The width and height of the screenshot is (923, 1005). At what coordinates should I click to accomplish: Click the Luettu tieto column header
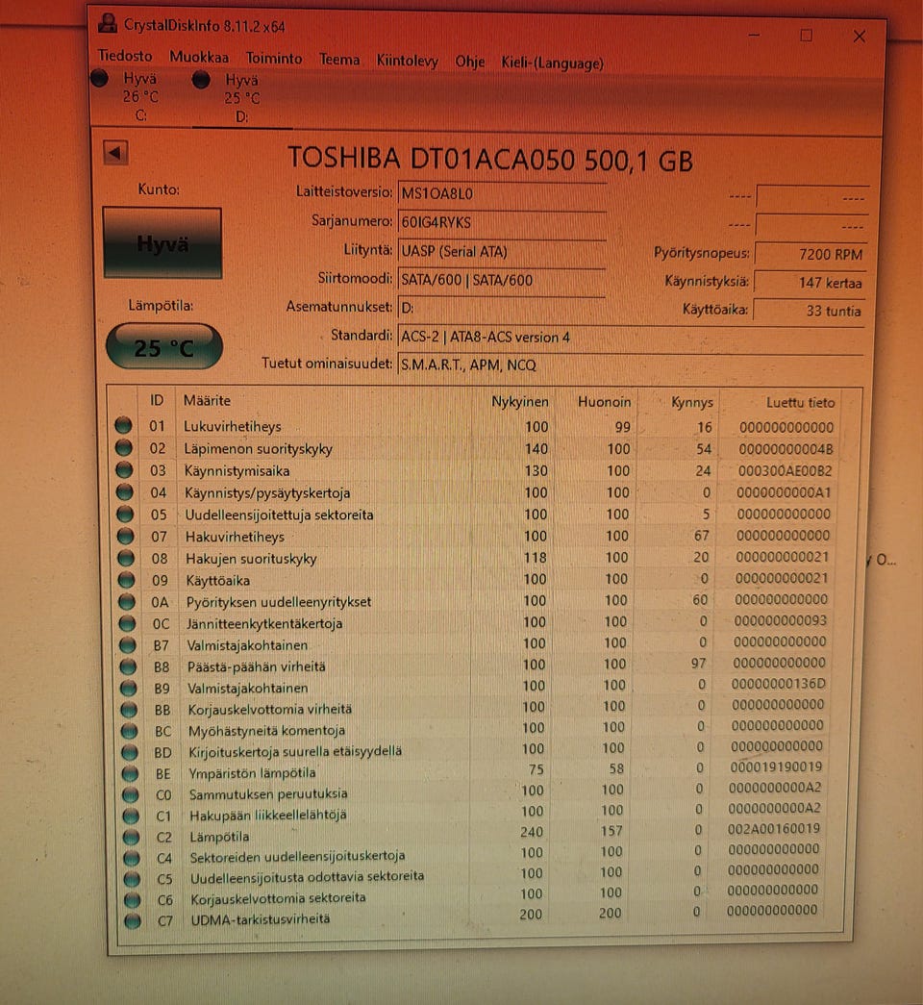point(801,403)
